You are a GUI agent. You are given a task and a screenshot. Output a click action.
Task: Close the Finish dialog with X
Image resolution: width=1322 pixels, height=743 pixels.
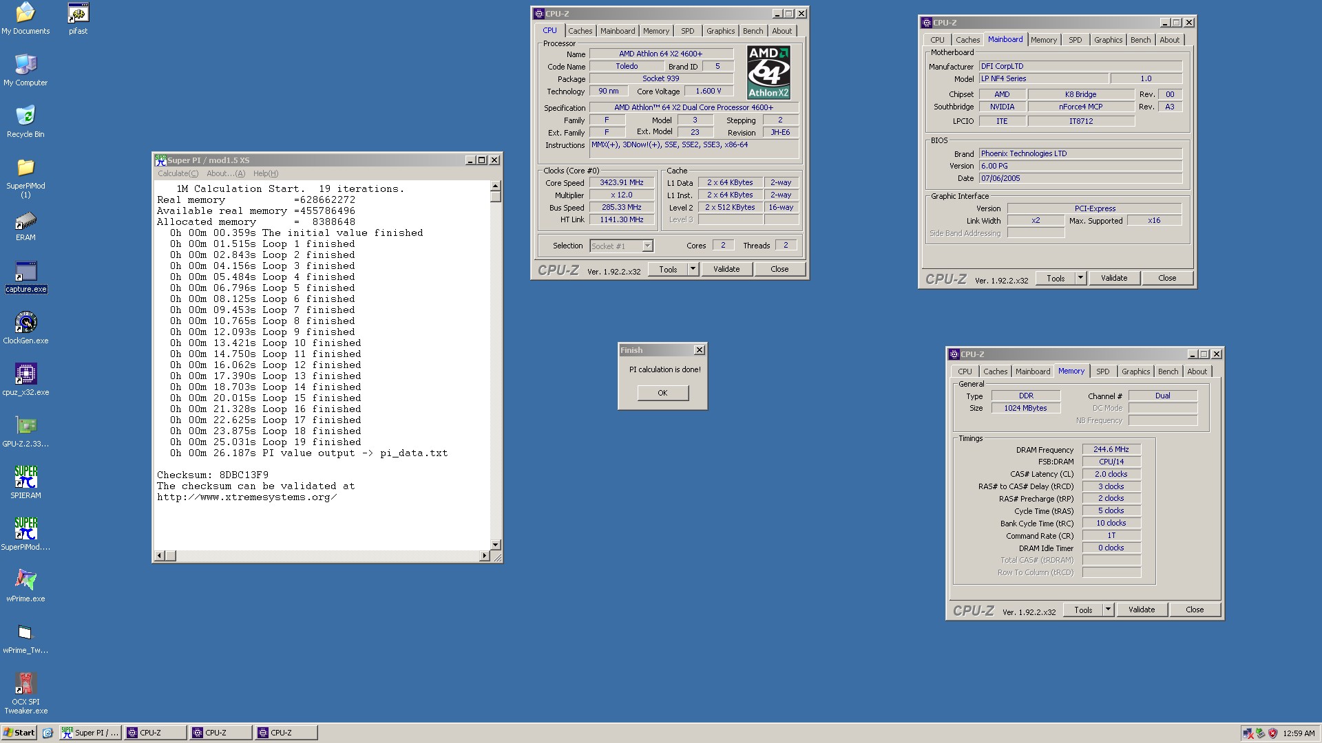tap(699, 350)
